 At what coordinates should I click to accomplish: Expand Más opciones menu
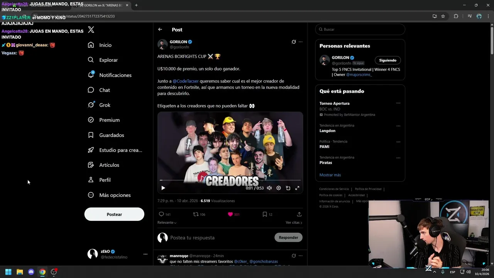[x=109, y=195]
